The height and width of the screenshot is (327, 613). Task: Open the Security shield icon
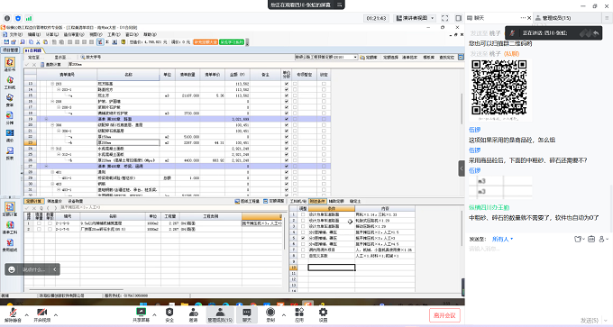tap(169, 314)
